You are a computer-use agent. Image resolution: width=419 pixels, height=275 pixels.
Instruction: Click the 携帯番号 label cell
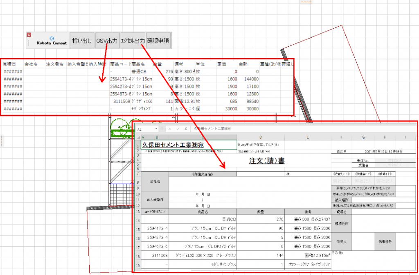point(385,241)
